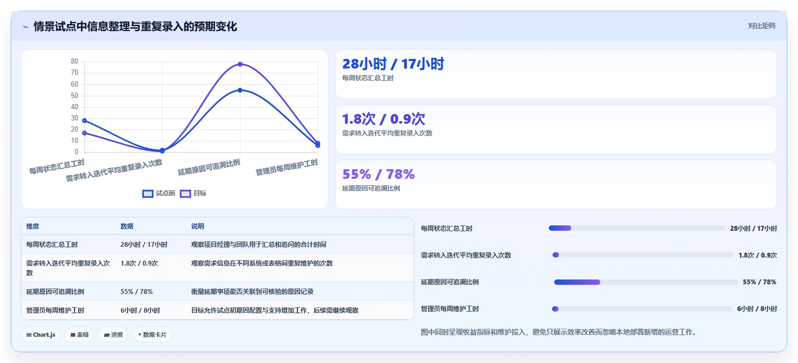Viewport: 798px width, 363px height.
Task: Click the progress label 管理员每周维护工时
Action: pyautogui.click(x=450, y=308)
